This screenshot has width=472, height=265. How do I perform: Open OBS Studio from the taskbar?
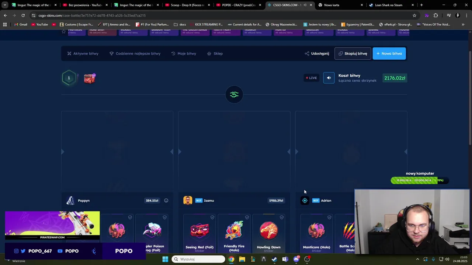pyautogui.click(x=307, y=259)
